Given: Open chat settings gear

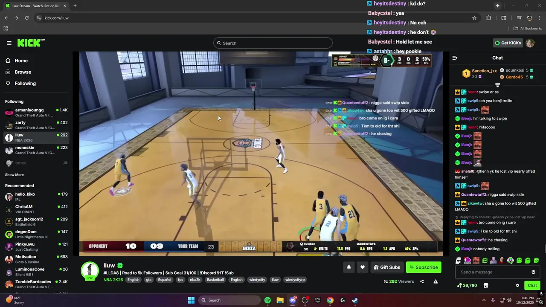Looking at the screenshot, I should 517,285.
